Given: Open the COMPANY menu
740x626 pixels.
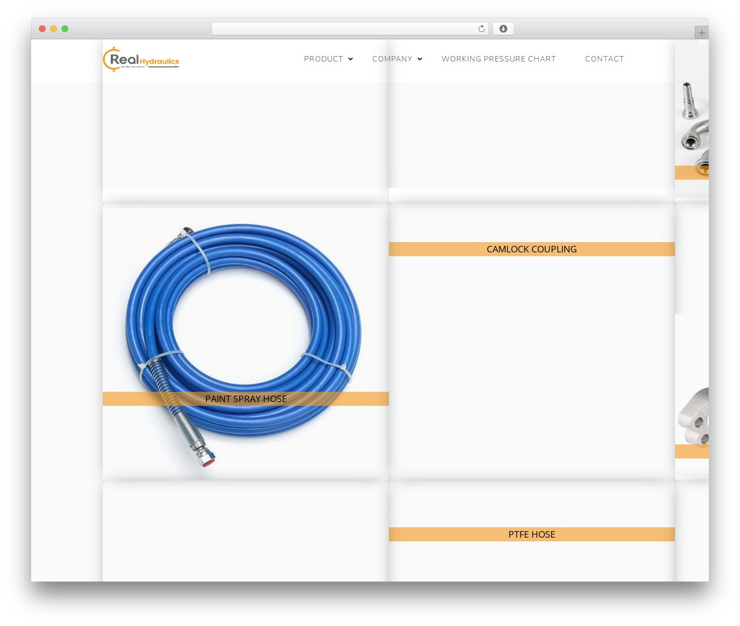Looking at the screenshot, I should coord(392,59).
